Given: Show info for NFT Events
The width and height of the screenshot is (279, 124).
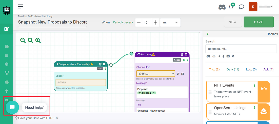Looking at the screenshot, I should click(x=254, y=85).
